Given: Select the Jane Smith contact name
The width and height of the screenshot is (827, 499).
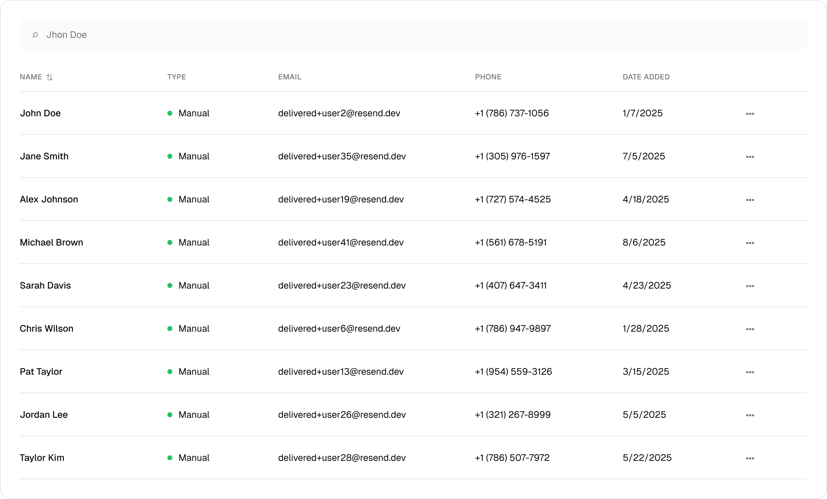Looking at the screenshot, I should click(44, 156).
